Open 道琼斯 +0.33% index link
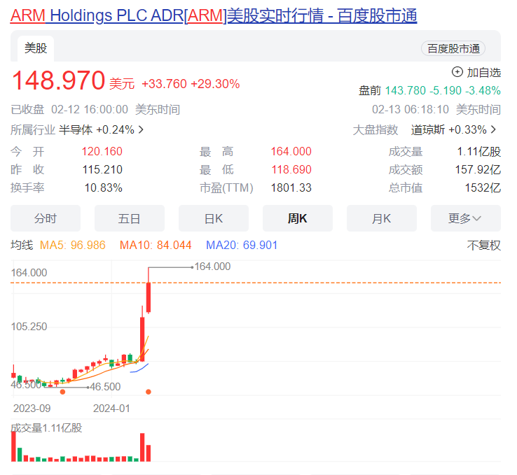This screenshot has width=517, height=475. [448, 129]
